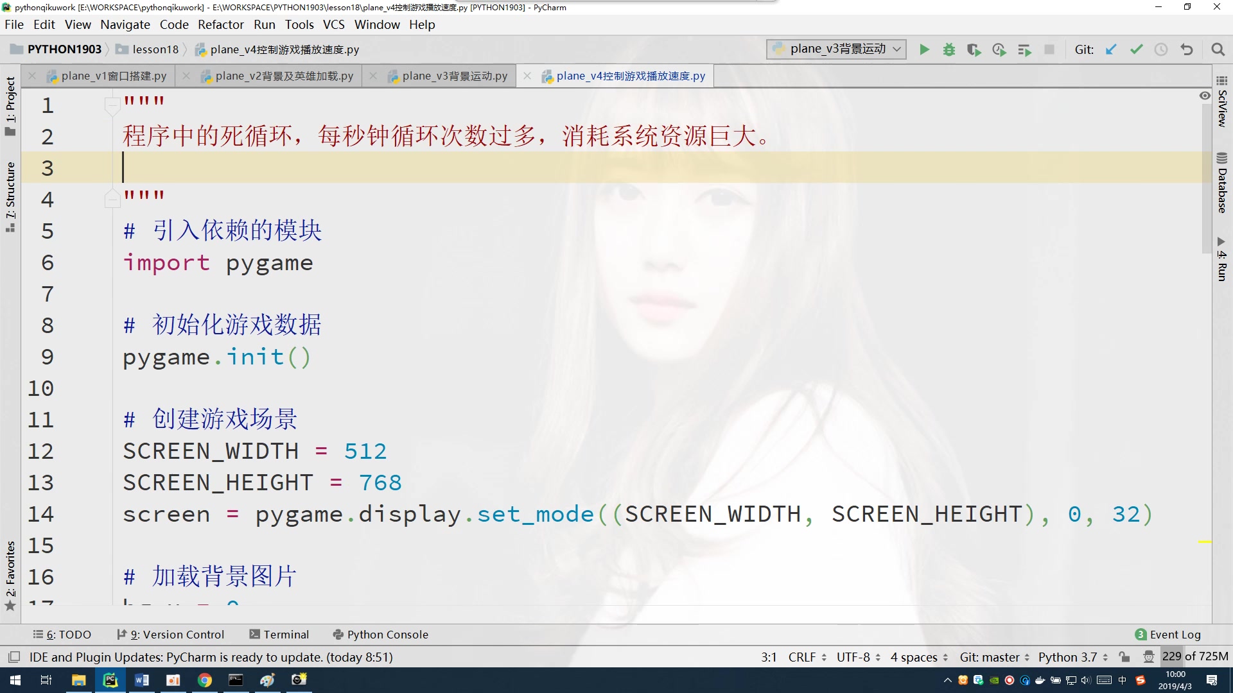The height and width of the screenshot is (693, 1233).
Task: Commit changes via the green checkmark
Action: [x=1137, y=49]
